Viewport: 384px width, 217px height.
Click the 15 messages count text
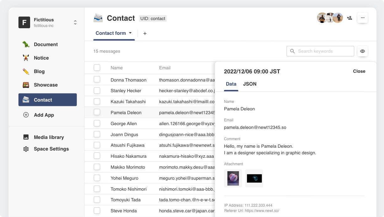[x=107, y=51]
